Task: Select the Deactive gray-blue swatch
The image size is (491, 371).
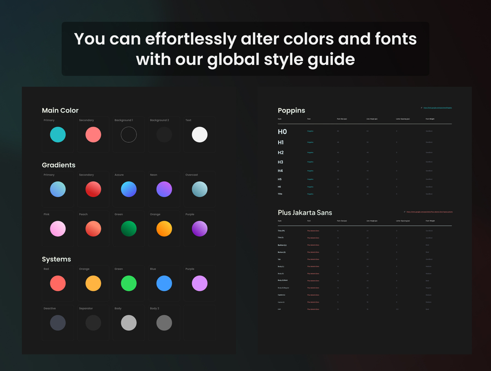Action: pos(58,323)
